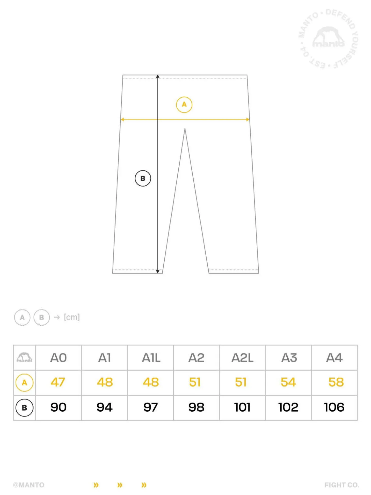
Task: Click the yellow waist-width measurement arrow line
Action: pos(185,119)
